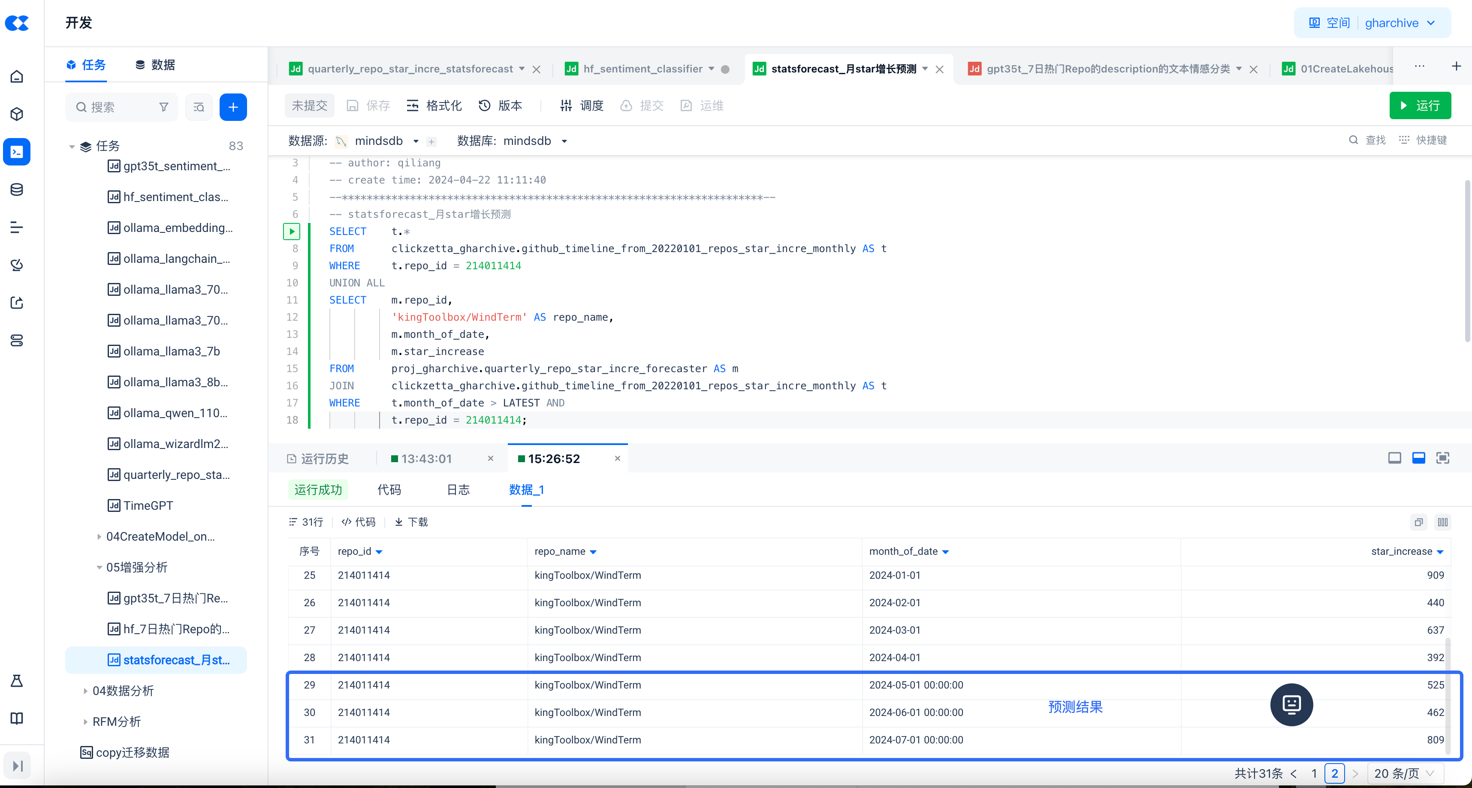Toggle the column display settings icon

point(1442,522)
